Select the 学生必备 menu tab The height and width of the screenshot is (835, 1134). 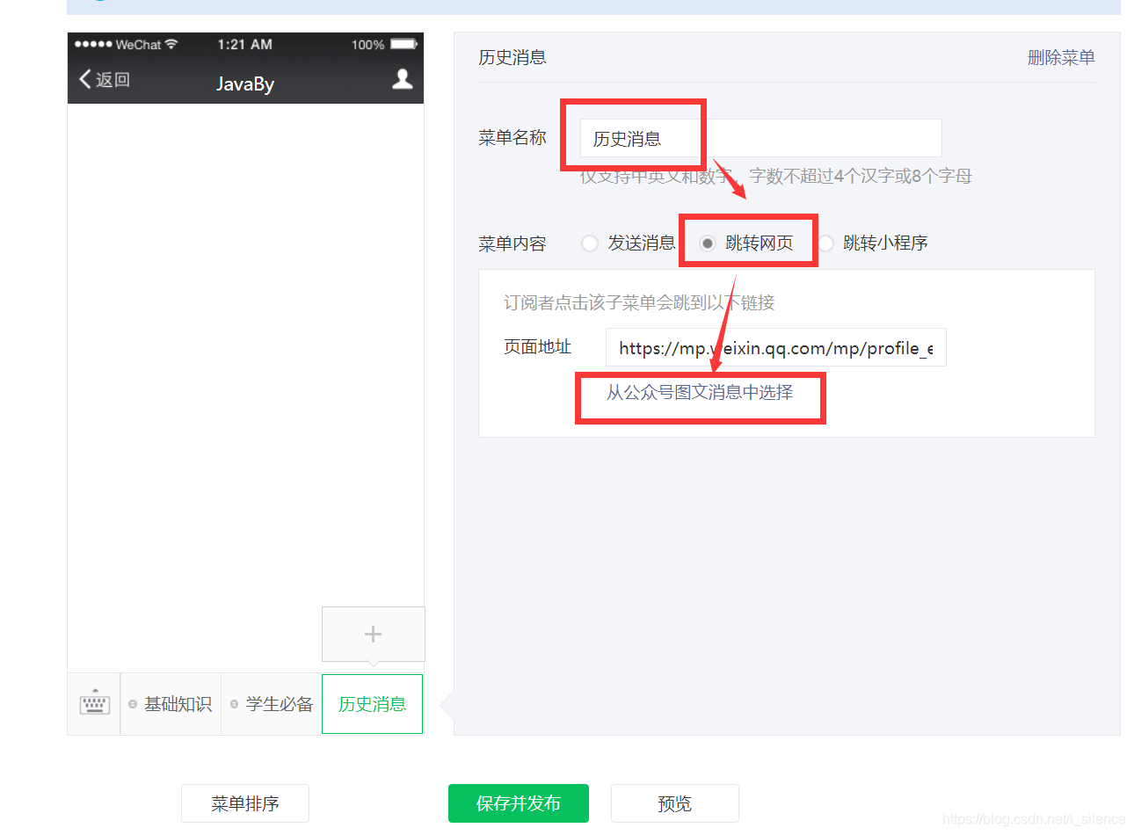pos(272,704)
